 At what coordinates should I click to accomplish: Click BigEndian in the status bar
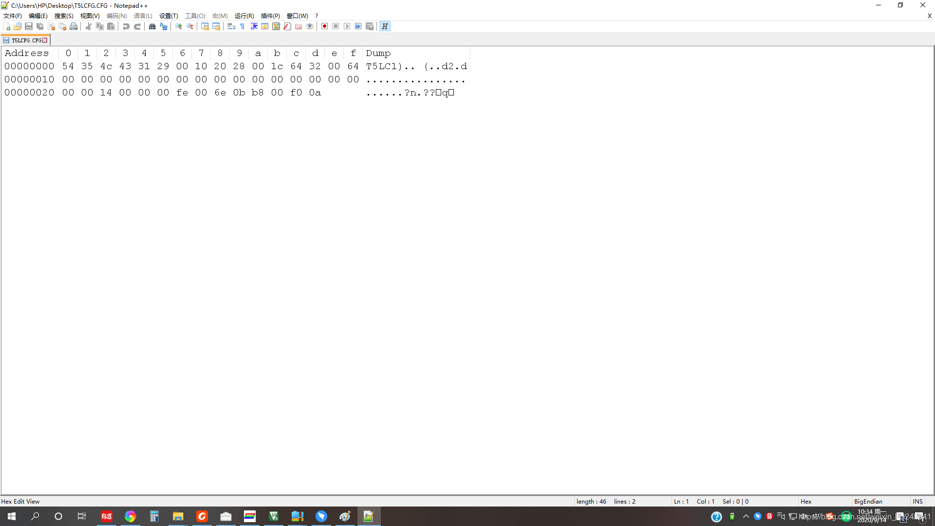tap(869, 501)
